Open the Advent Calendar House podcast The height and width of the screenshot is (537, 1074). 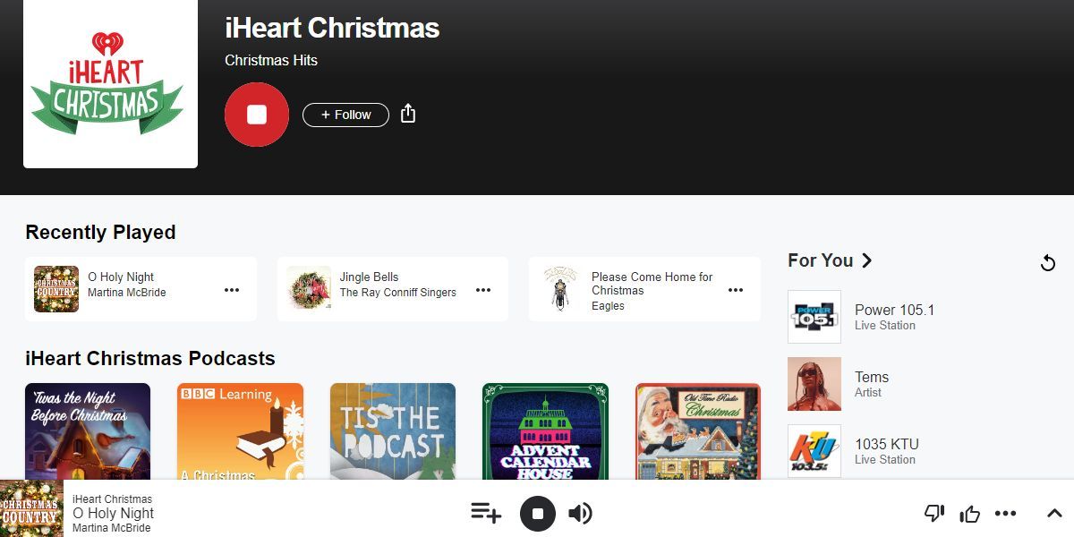click(545, 432)
